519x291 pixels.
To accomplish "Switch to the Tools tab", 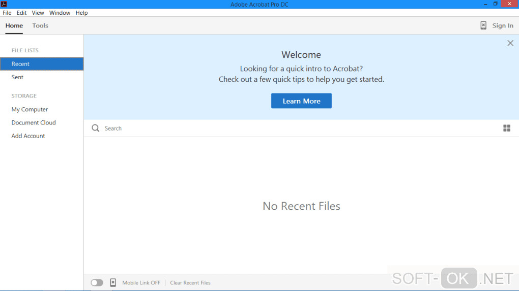I will (40, 25).
